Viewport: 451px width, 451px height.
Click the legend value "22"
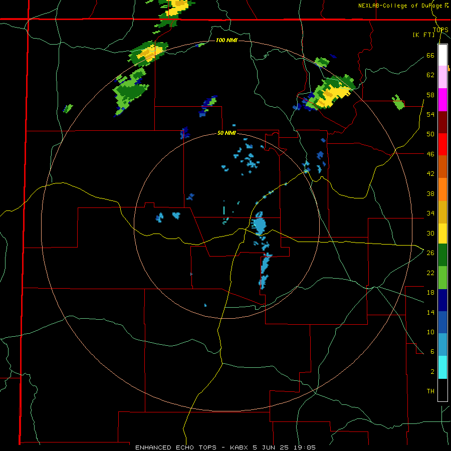[430, 273]
